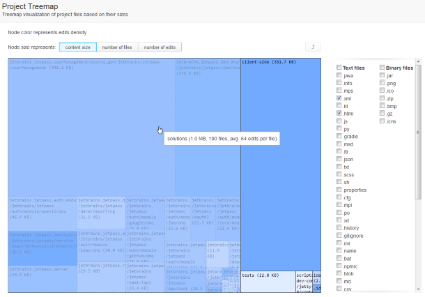Check the .ftl file type
425x297 pixels.
(339, 151)
